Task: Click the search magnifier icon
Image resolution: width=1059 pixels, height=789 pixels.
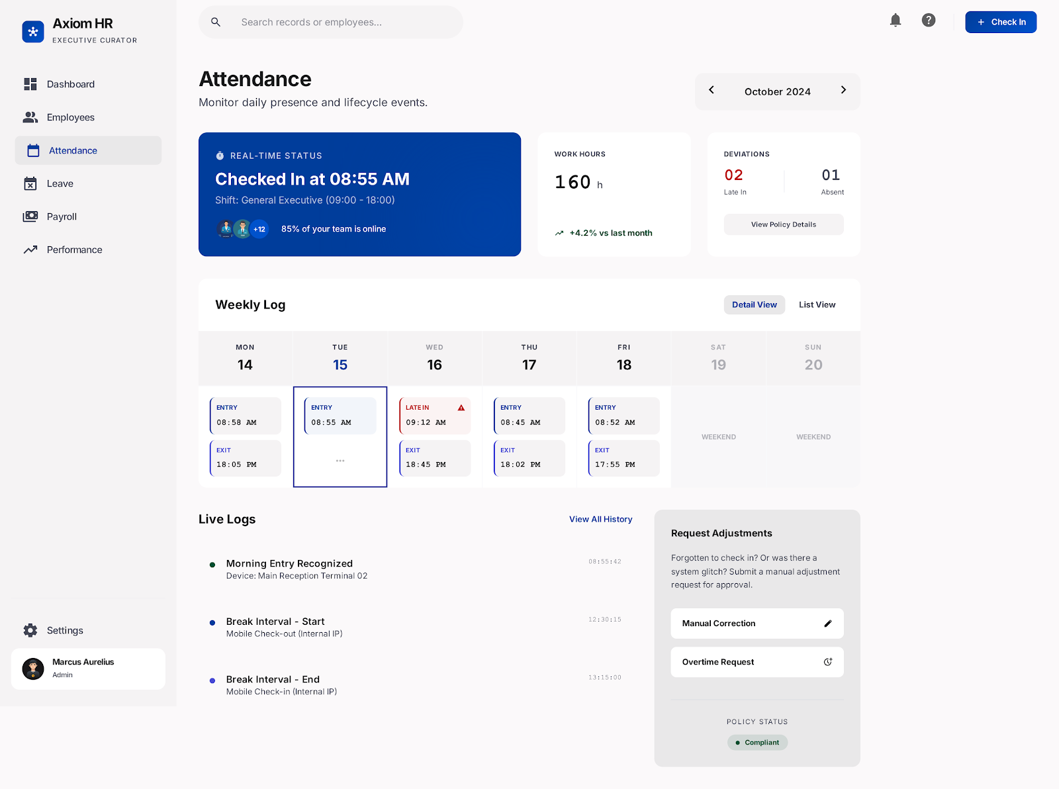Action: pos(216,22)
